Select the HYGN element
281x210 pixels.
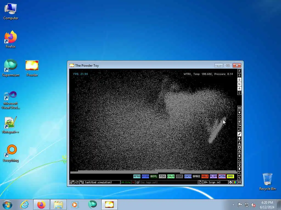point(145,176)
